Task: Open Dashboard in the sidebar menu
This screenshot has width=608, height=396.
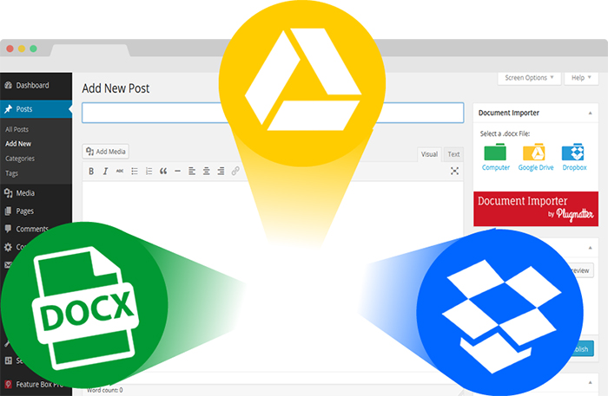Action: click(32, 85)
